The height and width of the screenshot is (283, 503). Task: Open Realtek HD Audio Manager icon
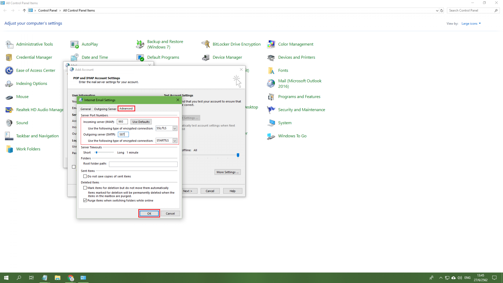(9, 110)
